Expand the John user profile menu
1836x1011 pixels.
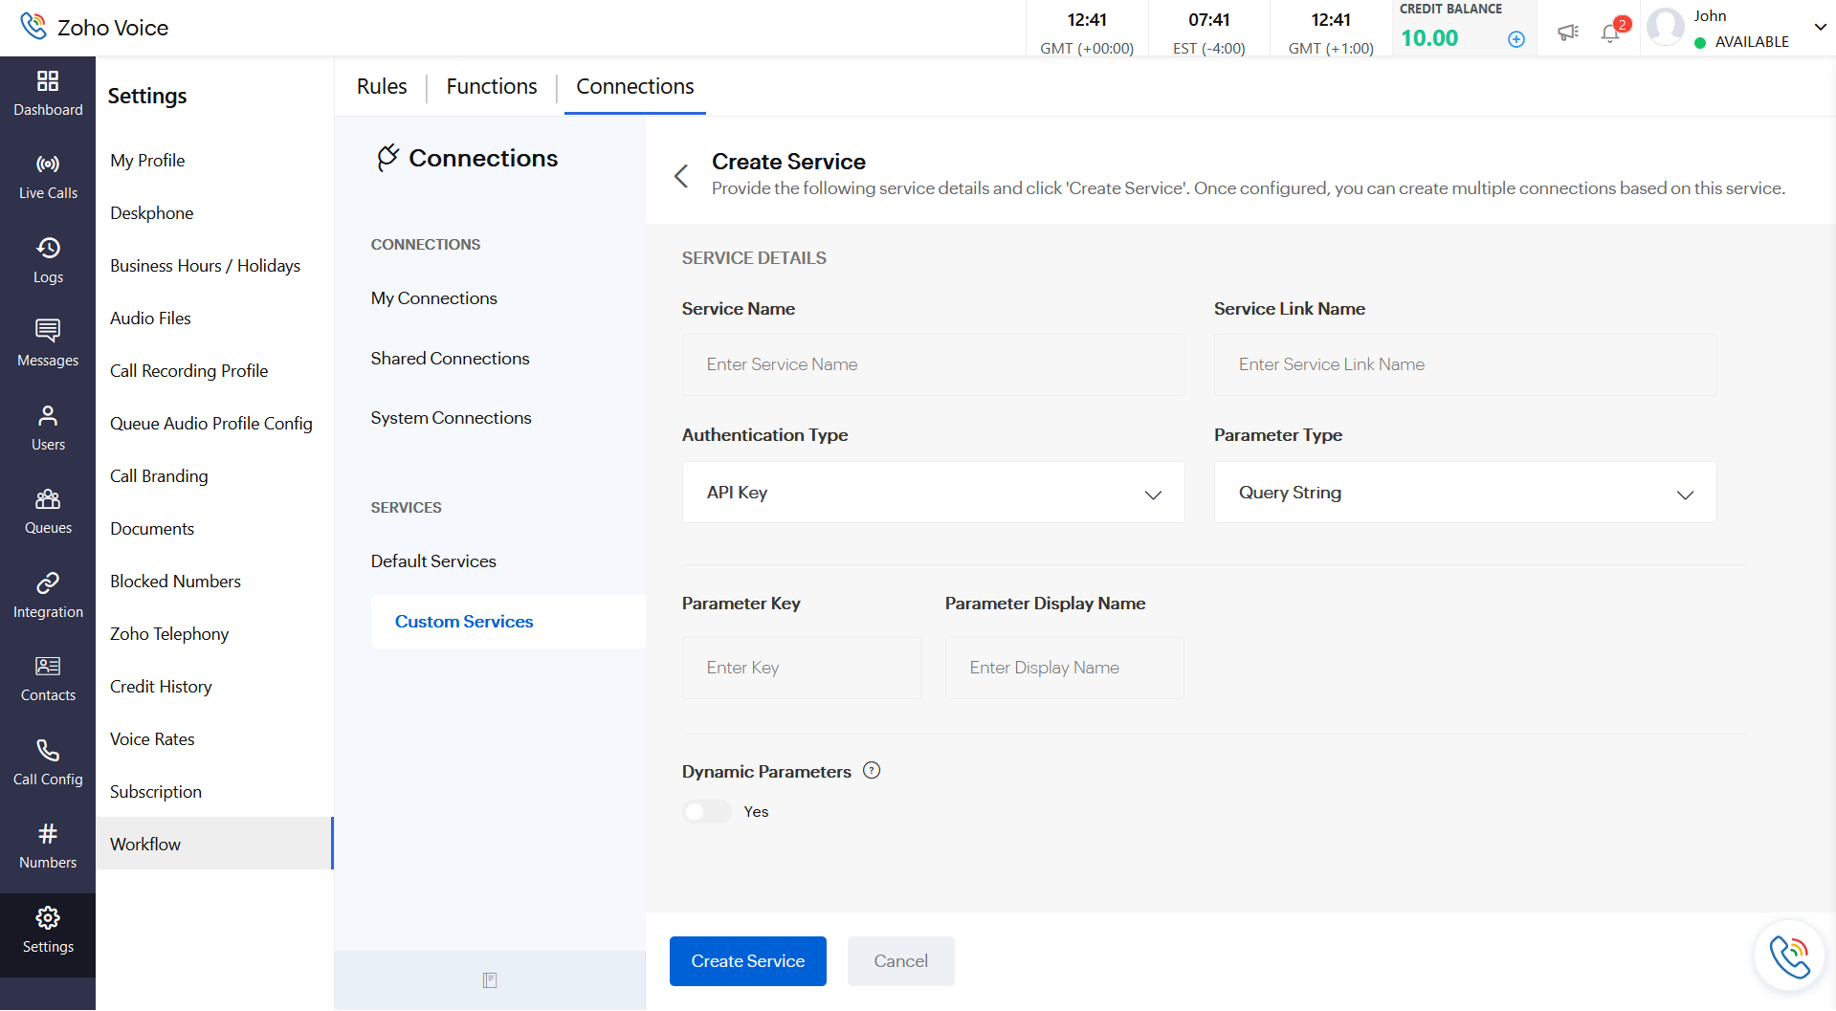coord(1820,28)
